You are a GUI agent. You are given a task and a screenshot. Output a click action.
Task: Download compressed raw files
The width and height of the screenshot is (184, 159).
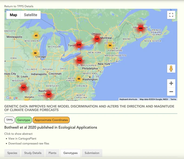pos(29,143)
